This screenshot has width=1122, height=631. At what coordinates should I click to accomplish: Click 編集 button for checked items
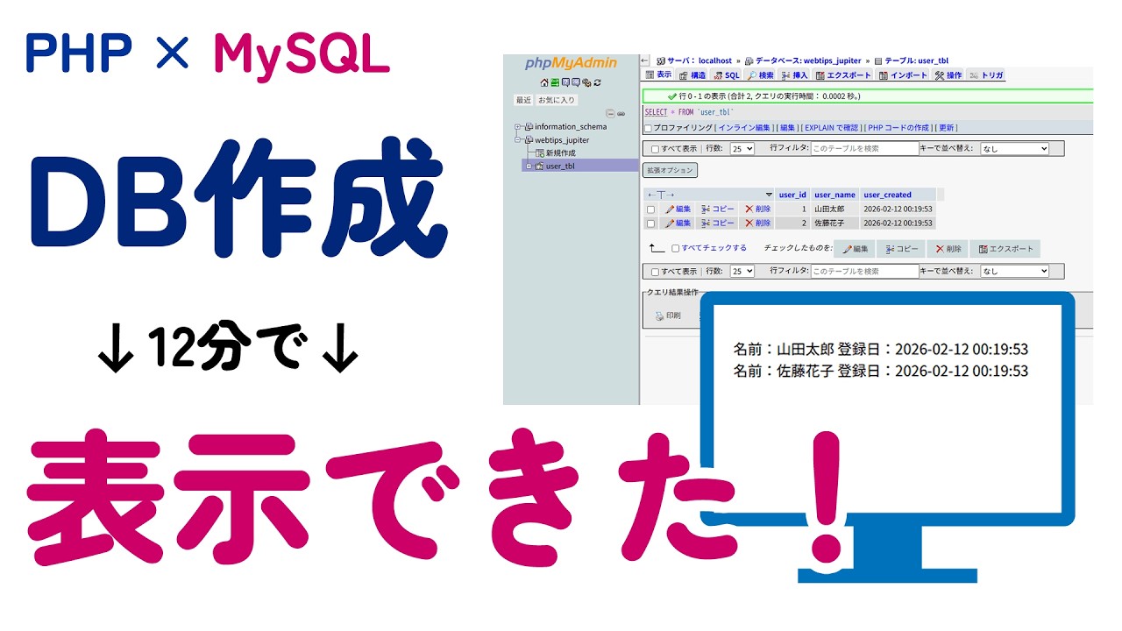(x=855, y=249)
